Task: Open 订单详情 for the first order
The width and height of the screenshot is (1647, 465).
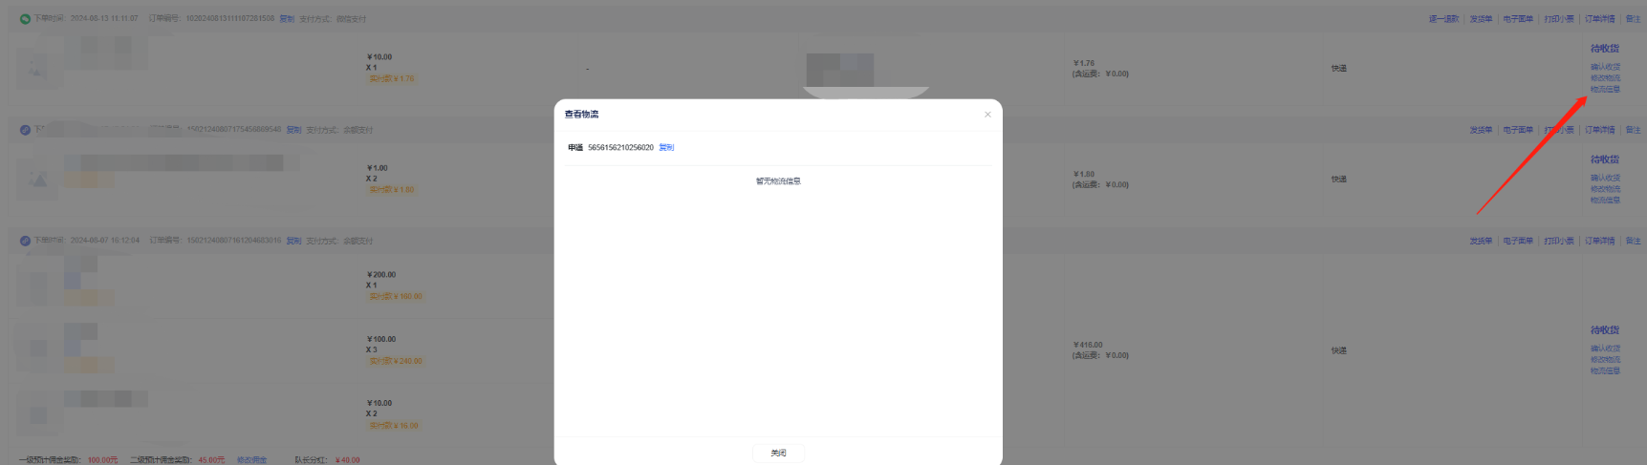Action: click(x=1599, y=19)
